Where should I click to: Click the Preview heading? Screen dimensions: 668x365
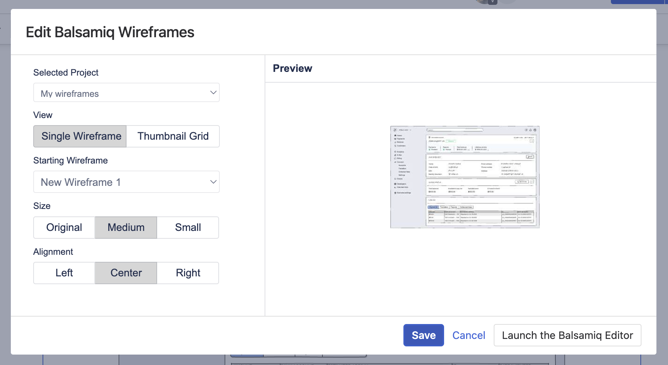[x=293, y=69]
